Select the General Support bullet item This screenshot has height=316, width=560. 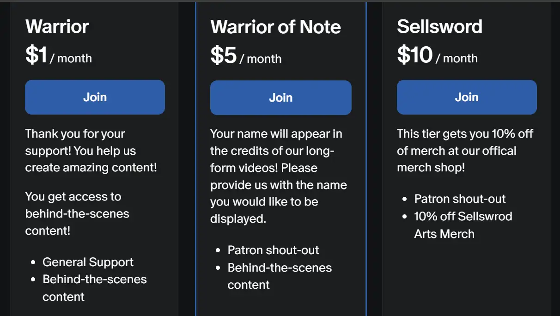pyautogui.click(x=88, y=262)
